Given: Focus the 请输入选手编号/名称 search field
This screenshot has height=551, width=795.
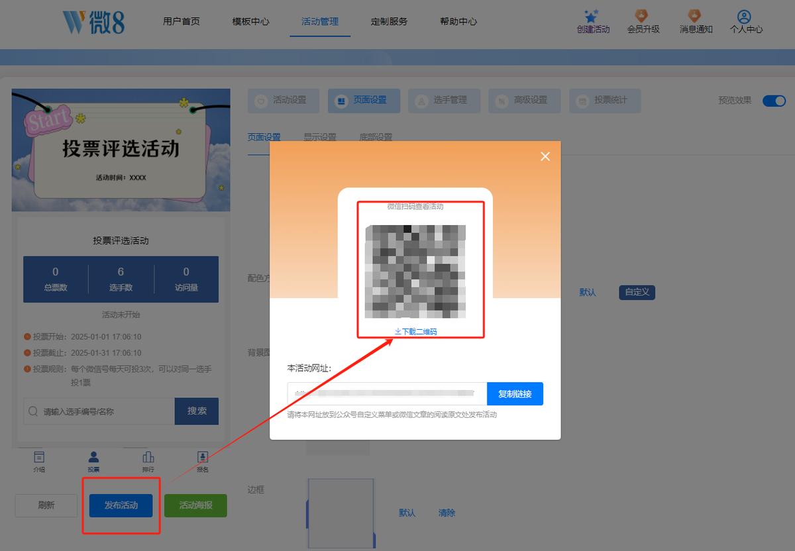Looking at the screenshot, I should tap(99, 411).
